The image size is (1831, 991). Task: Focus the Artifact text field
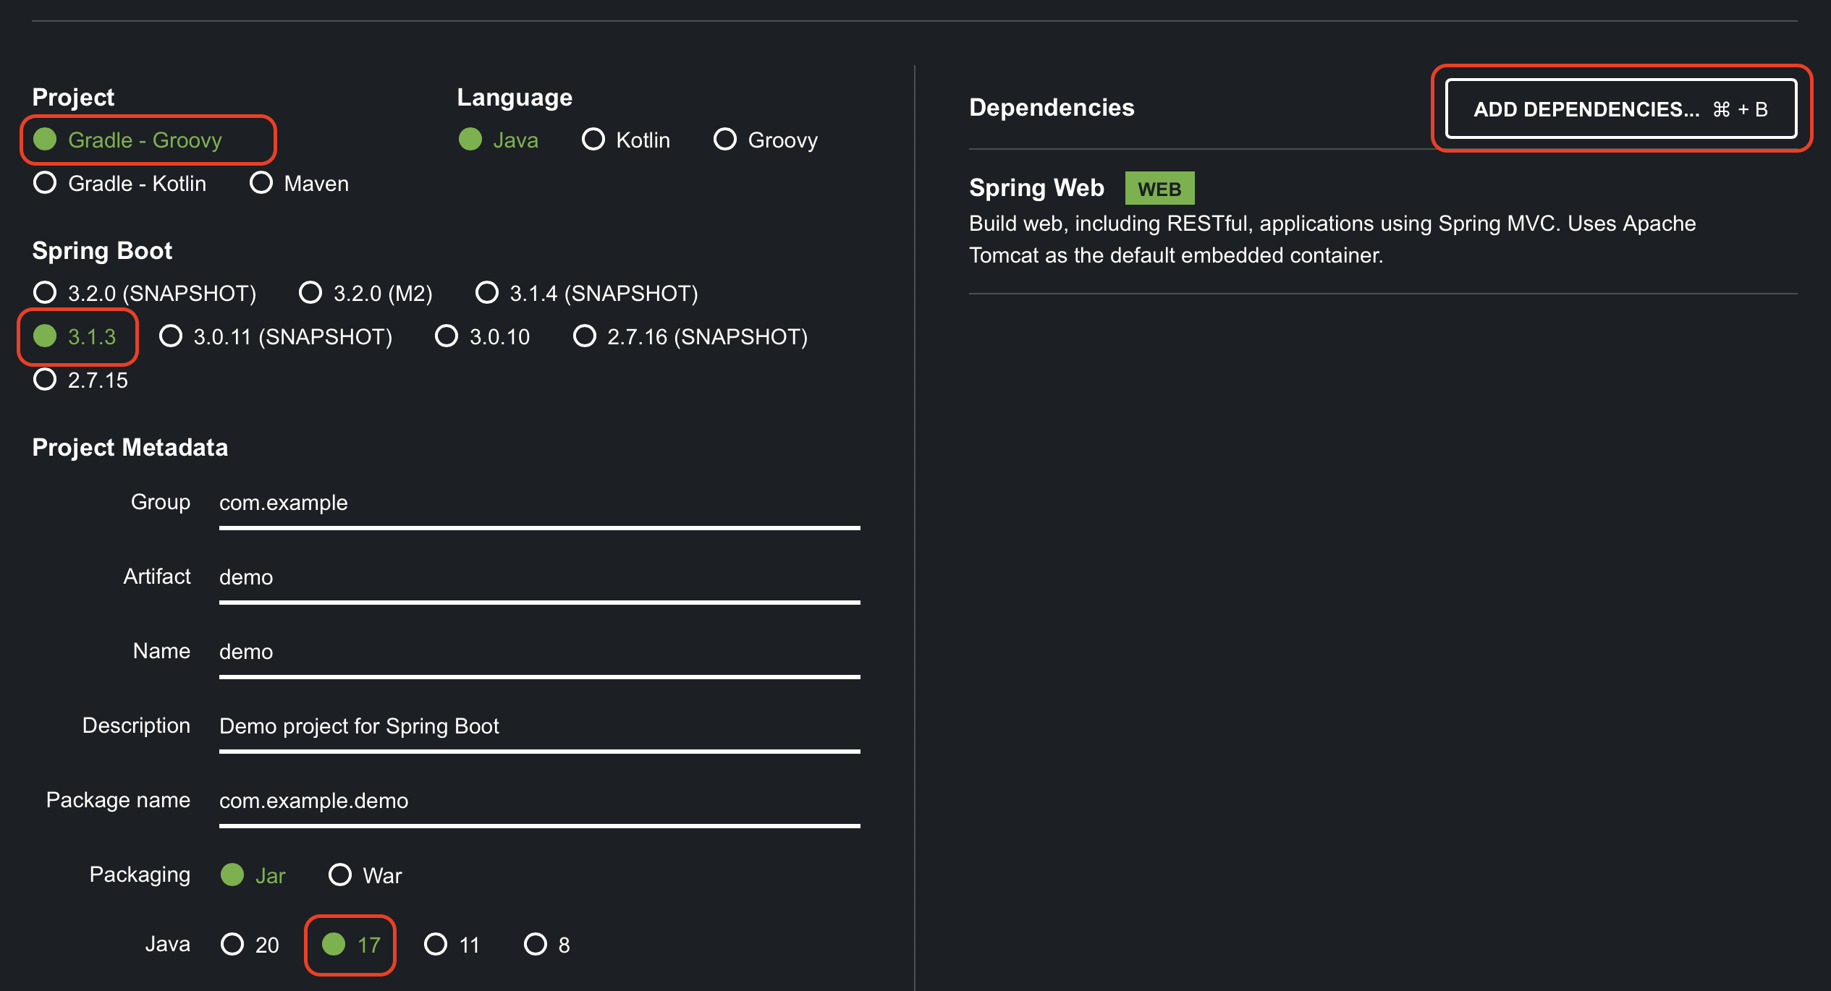[x=539, y=578]
